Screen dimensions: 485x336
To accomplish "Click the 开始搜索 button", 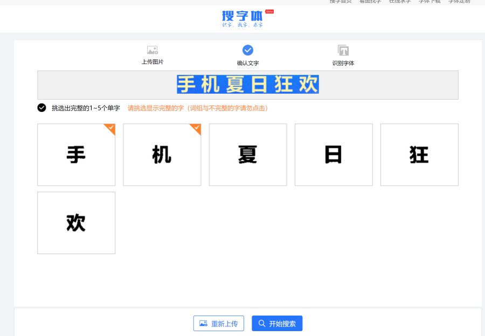I will click(x=277, y=324).
